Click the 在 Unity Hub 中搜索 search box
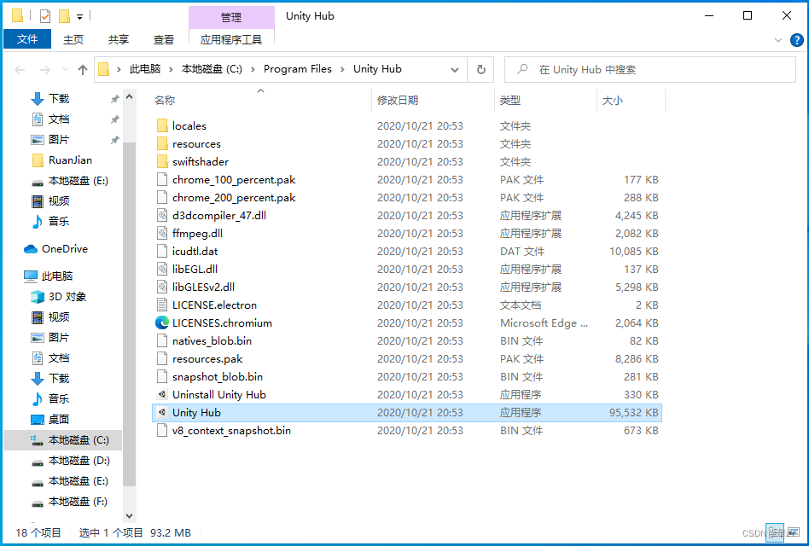Image resolution: width=809 pixels, height=546 pixels. click(x=650, y=70)
